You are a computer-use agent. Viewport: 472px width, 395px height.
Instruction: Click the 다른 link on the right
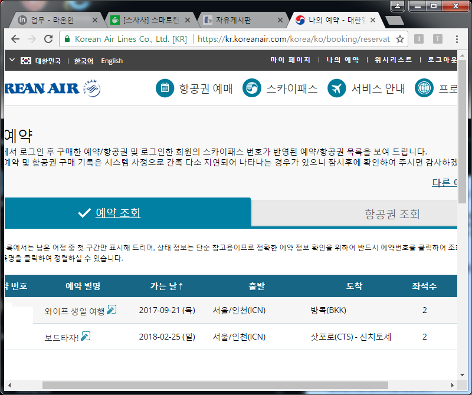[x=445, y=182]
